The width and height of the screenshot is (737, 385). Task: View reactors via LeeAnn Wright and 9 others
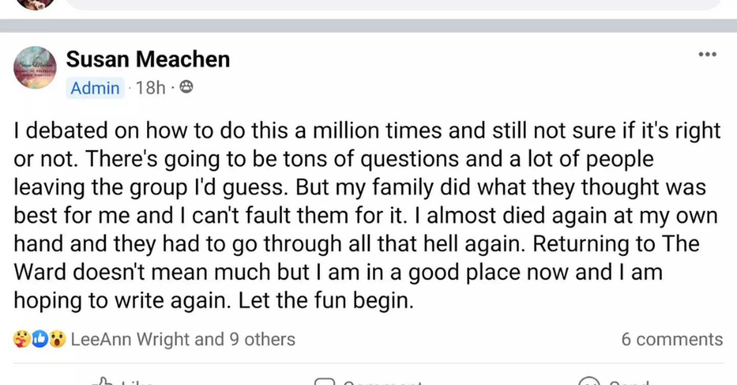tap(183, 338)
